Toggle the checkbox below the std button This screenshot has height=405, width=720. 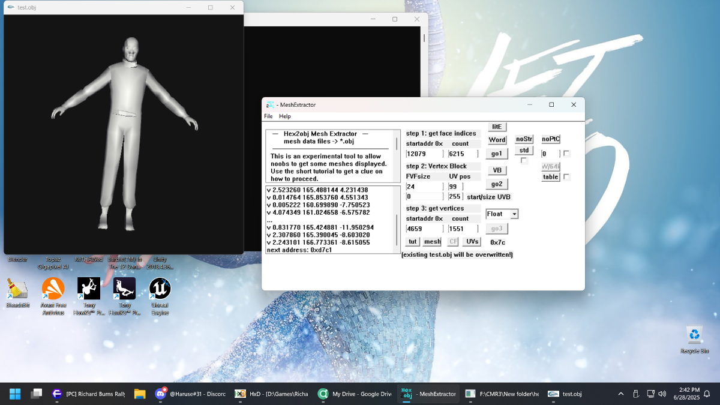pyautogui.click(x=524, y=161)
